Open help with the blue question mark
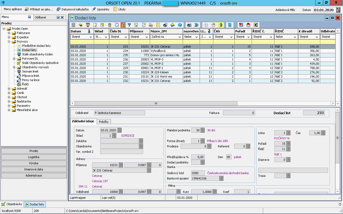343x214 pixels. 180,25
